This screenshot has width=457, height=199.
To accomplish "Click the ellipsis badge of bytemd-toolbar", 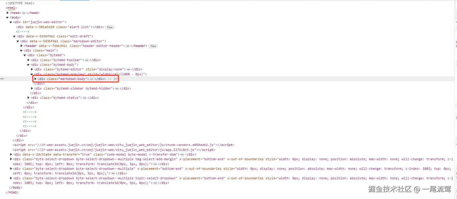I will 87,60.
